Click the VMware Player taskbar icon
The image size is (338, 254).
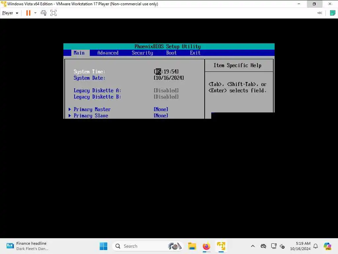[221, 246]
